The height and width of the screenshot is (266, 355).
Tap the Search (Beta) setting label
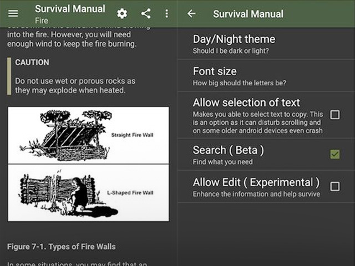[x=228, y=150]
